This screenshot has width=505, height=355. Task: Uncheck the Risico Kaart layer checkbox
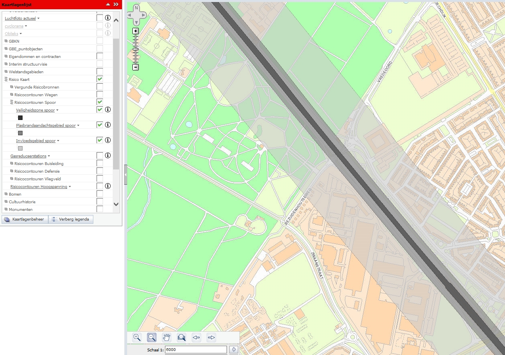(x=100, y=79)
